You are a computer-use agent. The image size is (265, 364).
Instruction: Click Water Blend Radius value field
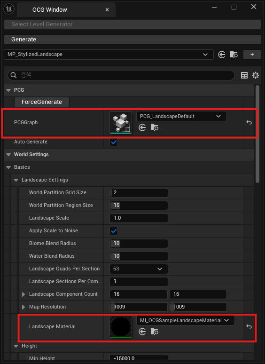click(139, 256)
